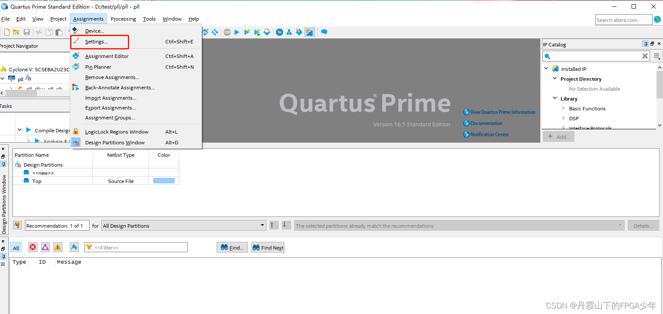Click the red Stop Processing toolbar icon
The height and width of the screenshot is (314, 663).
point(227,32)
